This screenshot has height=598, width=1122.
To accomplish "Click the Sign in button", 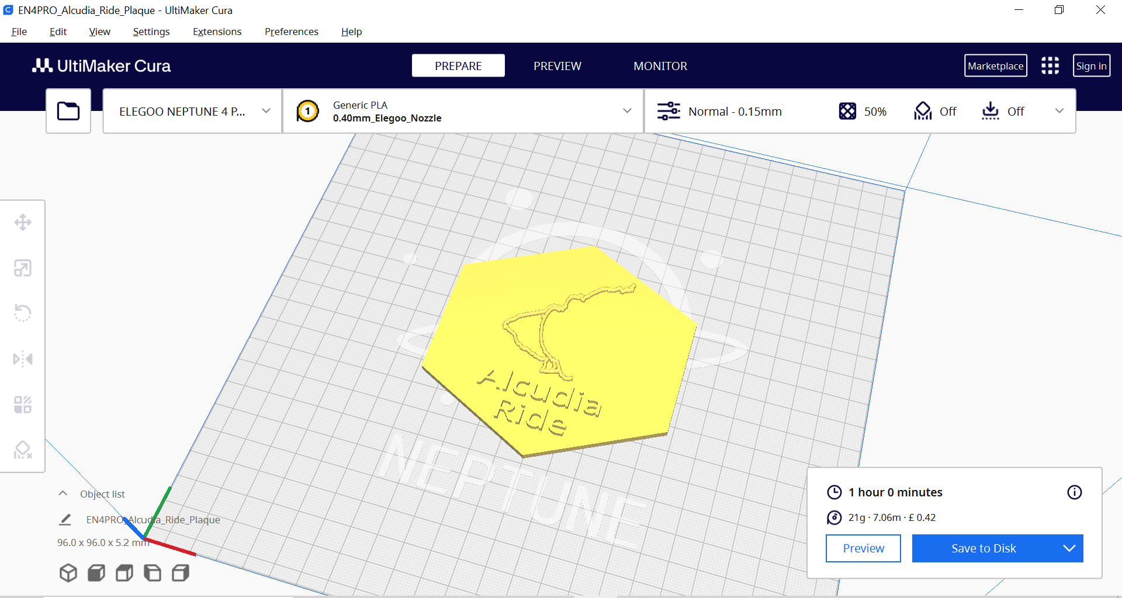I will (x=1092, y=65).
